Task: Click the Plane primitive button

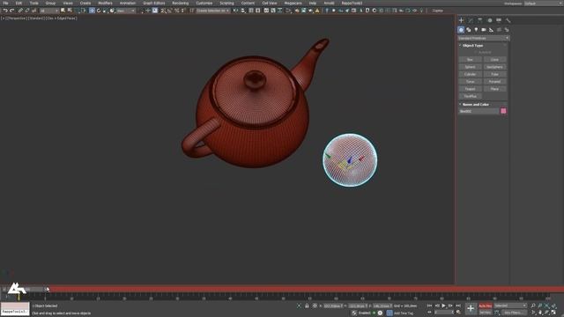Action: coord(494,89)
